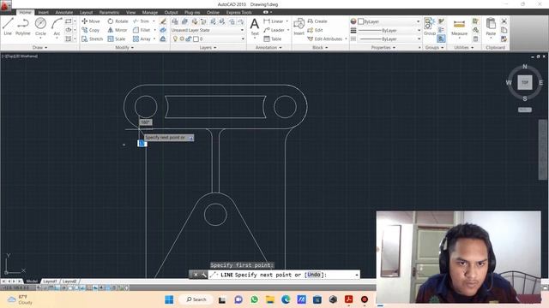The width and height of the screenshot is (549, 308).
Task: Toggle layer lock padlock icon
Action: 189,38
